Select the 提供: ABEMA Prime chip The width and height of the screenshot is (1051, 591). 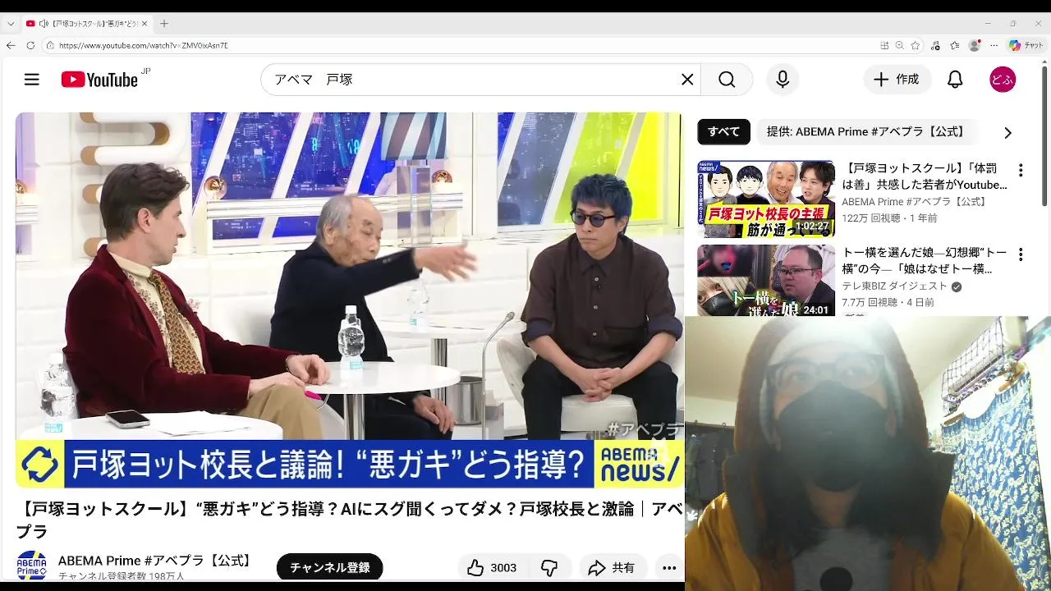(865, 131)
